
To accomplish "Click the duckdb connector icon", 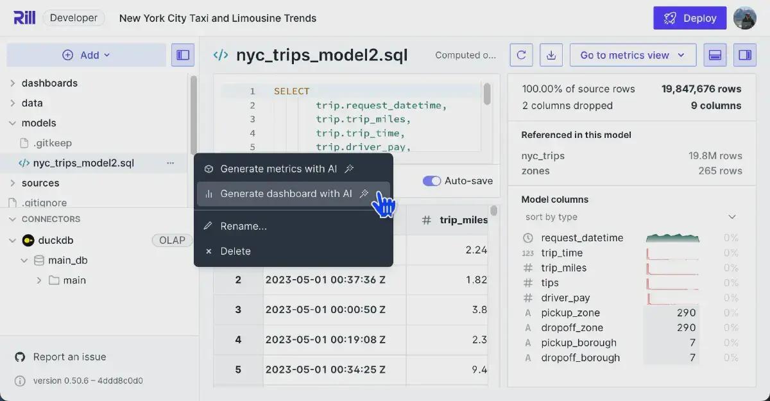I will pos(28,241).
